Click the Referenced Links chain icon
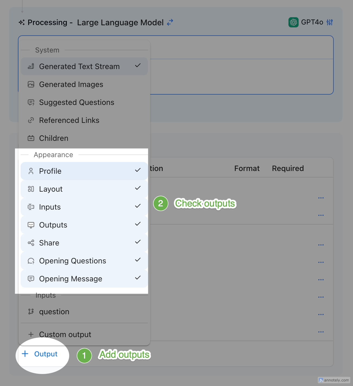Image resolution: width=353 pixels, height=386 pixels. pyautogui.click(x=31, y=120)
